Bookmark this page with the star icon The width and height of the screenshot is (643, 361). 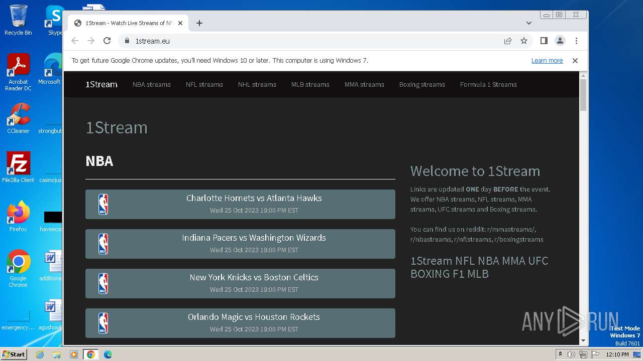coord(524,41)
